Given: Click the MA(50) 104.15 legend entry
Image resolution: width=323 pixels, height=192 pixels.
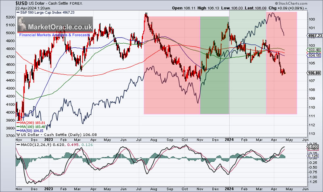Looking at the screenshot, I should coord(30,131).
